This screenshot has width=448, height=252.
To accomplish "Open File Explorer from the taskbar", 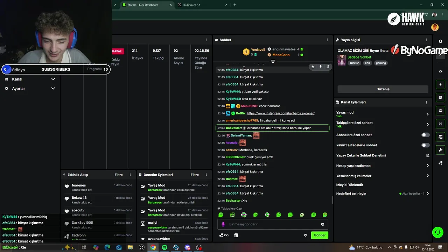I will click(130, 247).
